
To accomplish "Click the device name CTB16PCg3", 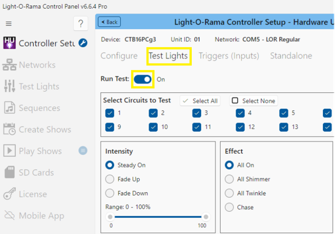I will coord(140,40).
